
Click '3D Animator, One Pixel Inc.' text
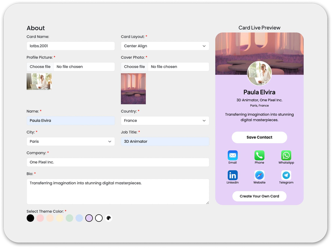click(259, 100)
